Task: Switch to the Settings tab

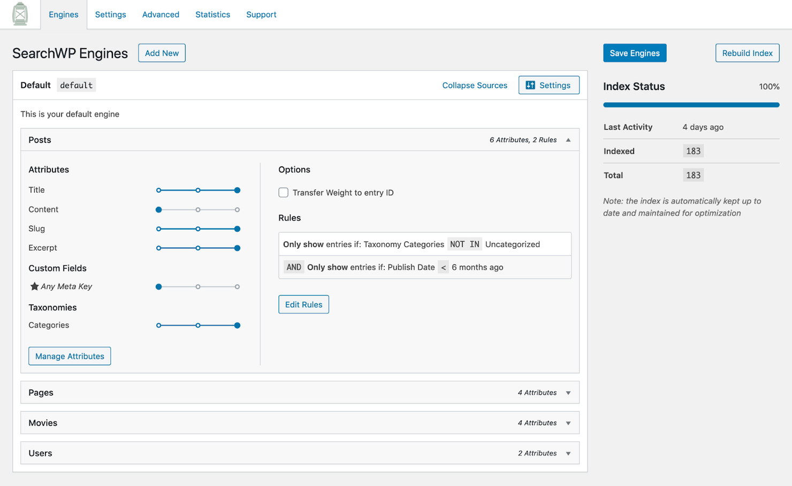Action: tap(111, 14)
